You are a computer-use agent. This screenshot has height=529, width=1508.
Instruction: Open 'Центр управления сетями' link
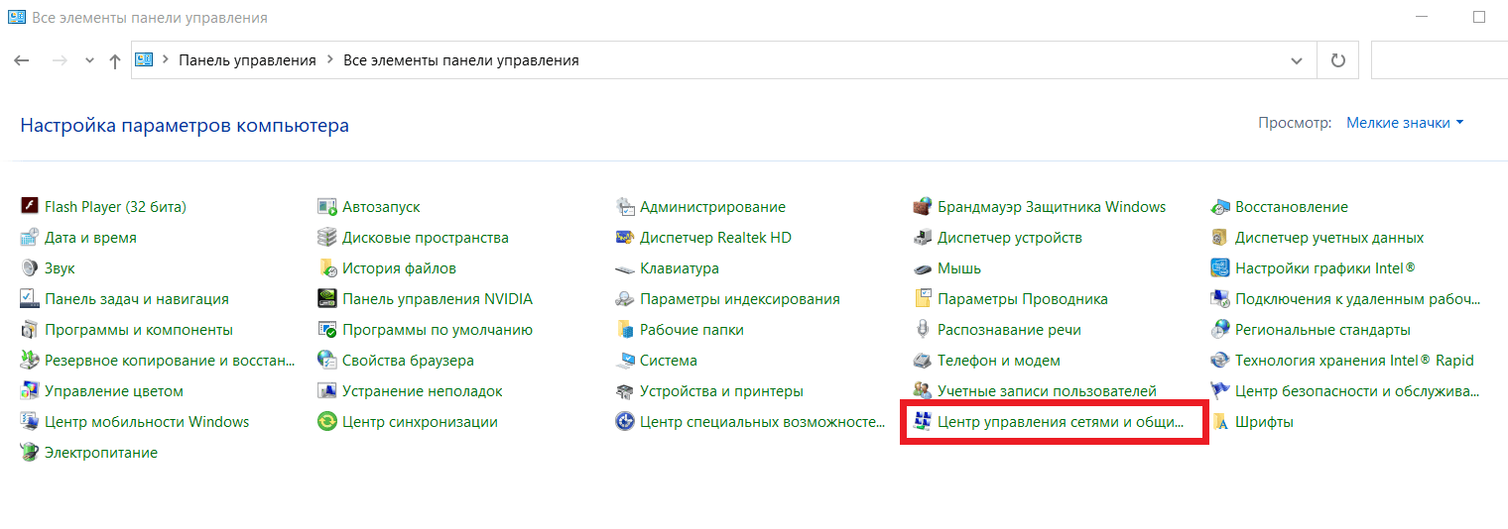coord(1060,422)
